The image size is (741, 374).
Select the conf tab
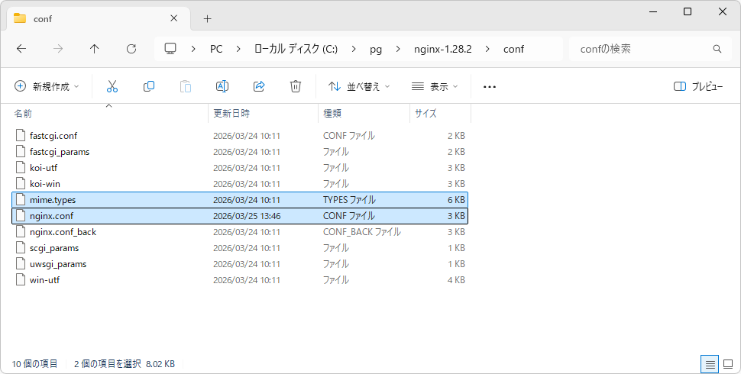(97, 19)
